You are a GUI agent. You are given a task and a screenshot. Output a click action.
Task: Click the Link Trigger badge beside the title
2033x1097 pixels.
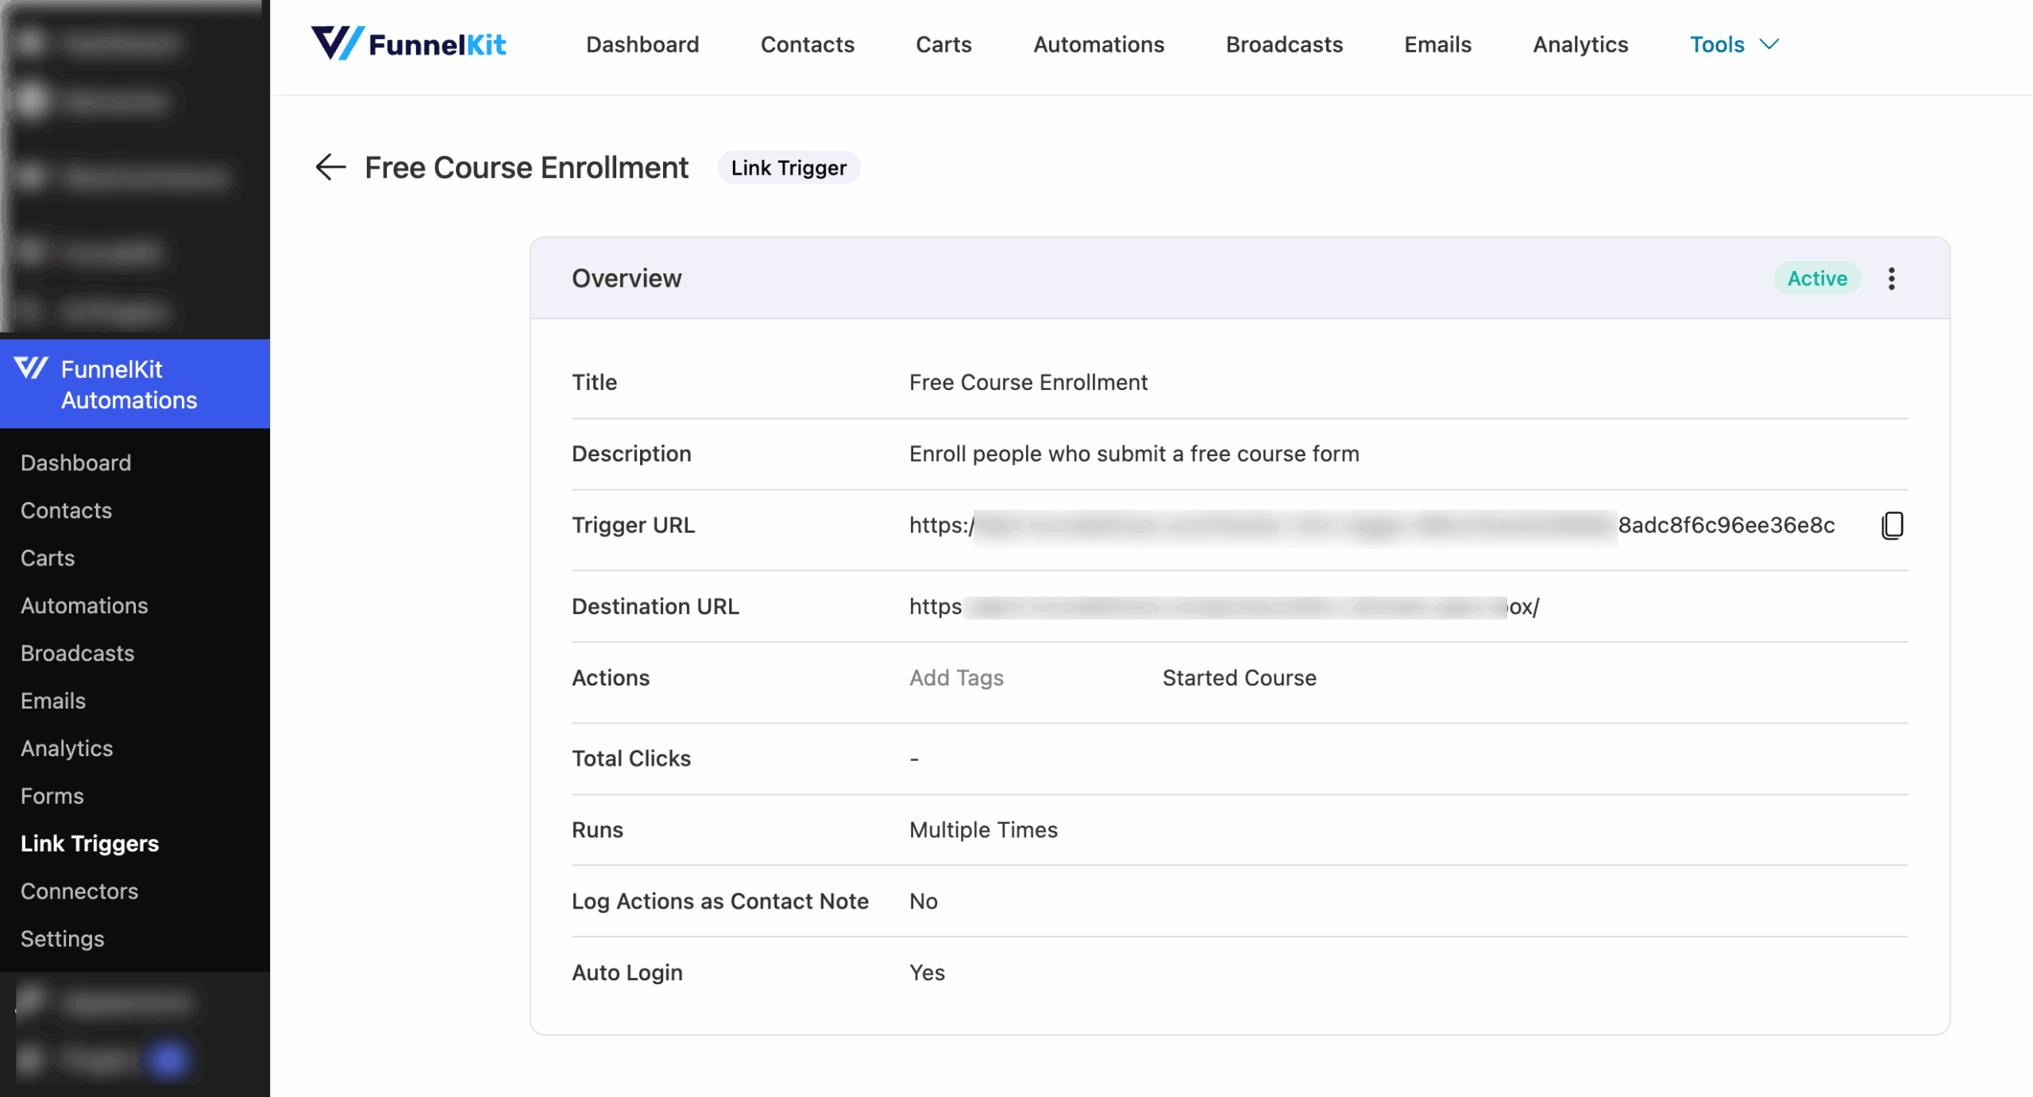pos(789,168)
